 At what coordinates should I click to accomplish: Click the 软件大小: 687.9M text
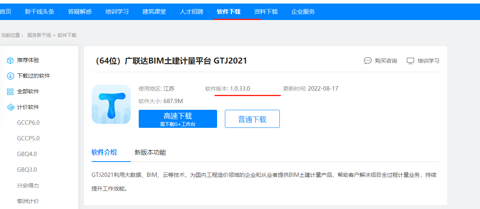pyautogui.click(x=161, y=101)
